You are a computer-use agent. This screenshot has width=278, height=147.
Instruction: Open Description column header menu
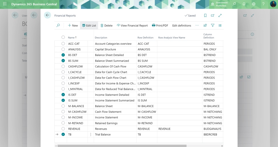coord(101,37)
